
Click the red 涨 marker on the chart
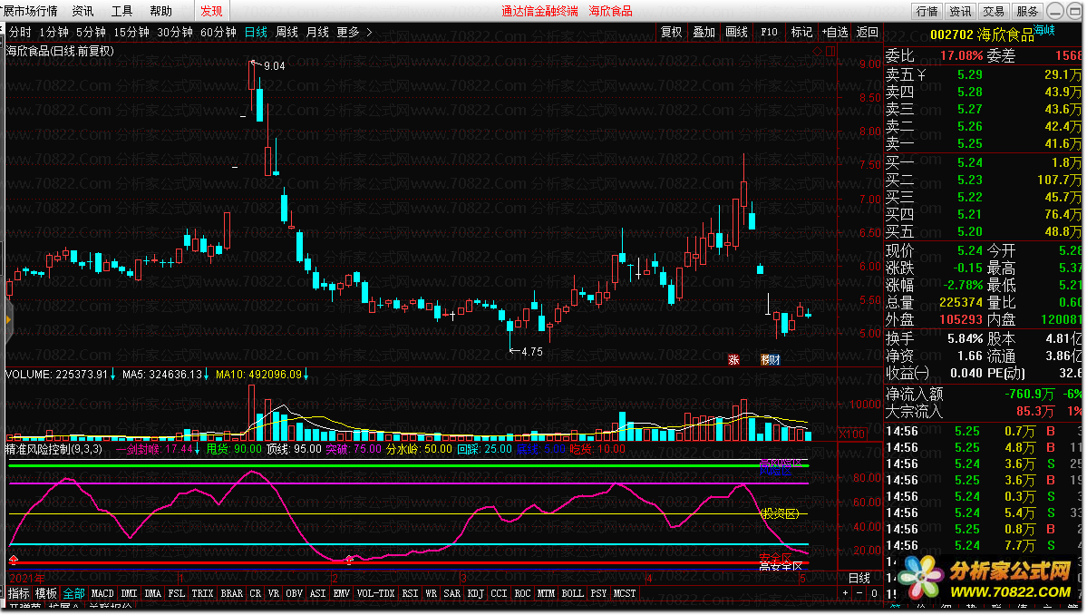pos(733,360)
